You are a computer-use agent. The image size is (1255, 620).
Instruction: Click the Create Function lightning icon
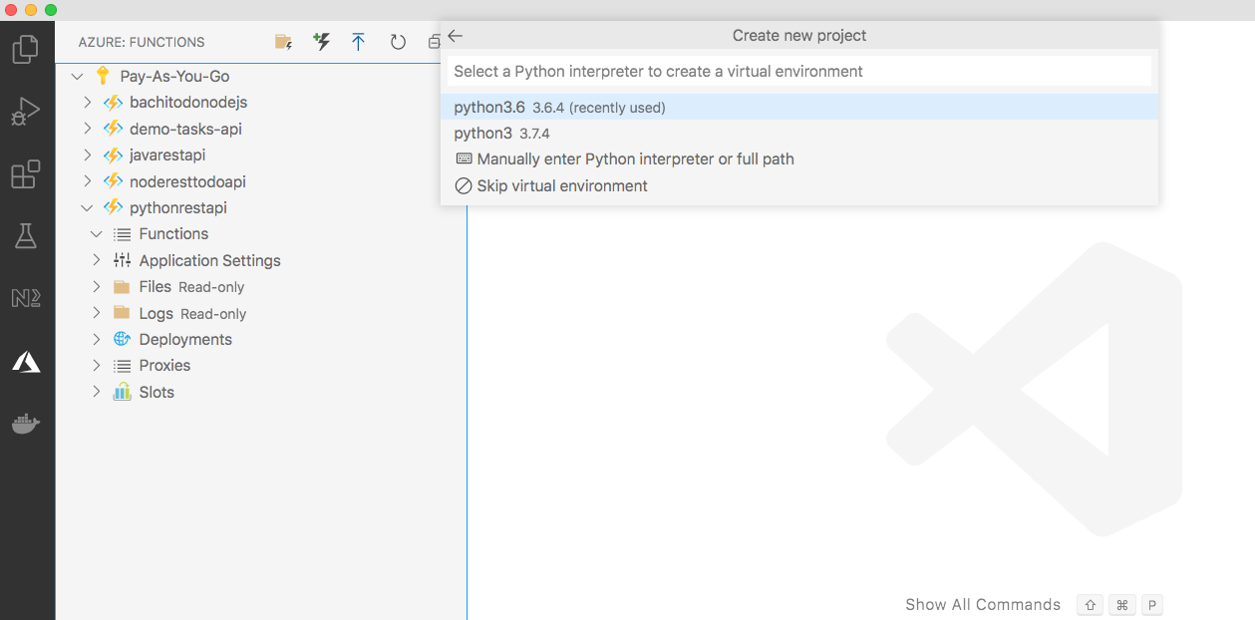point(321,41)
